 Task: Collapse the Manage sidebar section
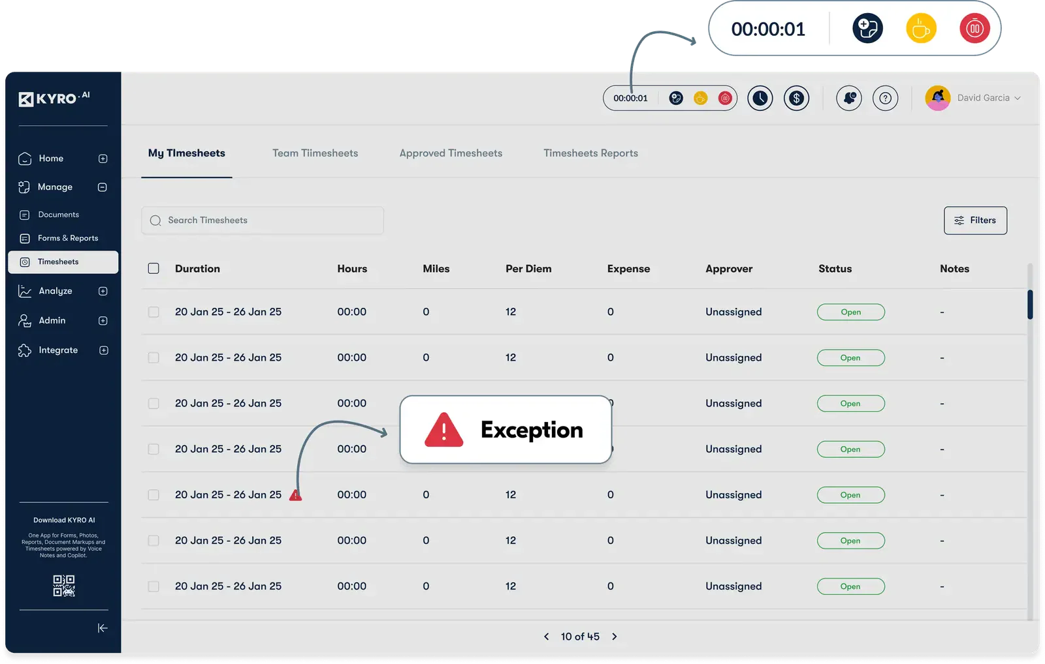coord(103,187)
